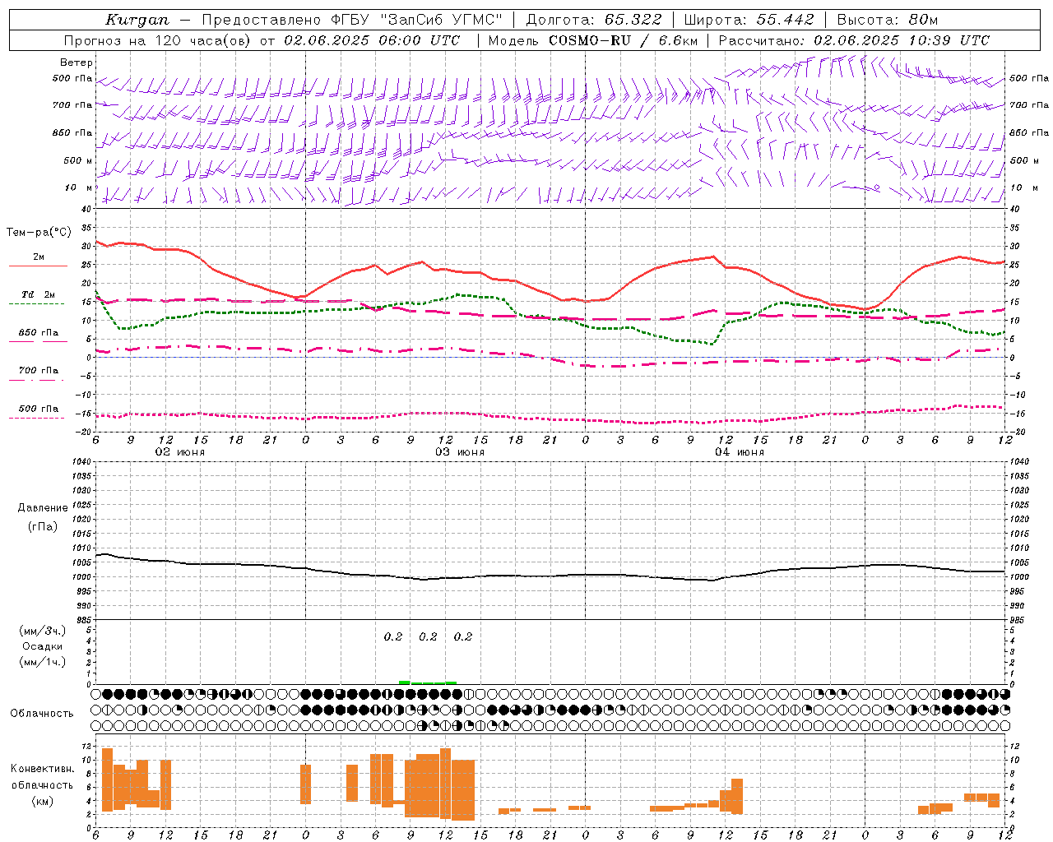Click the "(гПа)" unit under Давление
This screenshot has height=842, width=1053.
43,527
